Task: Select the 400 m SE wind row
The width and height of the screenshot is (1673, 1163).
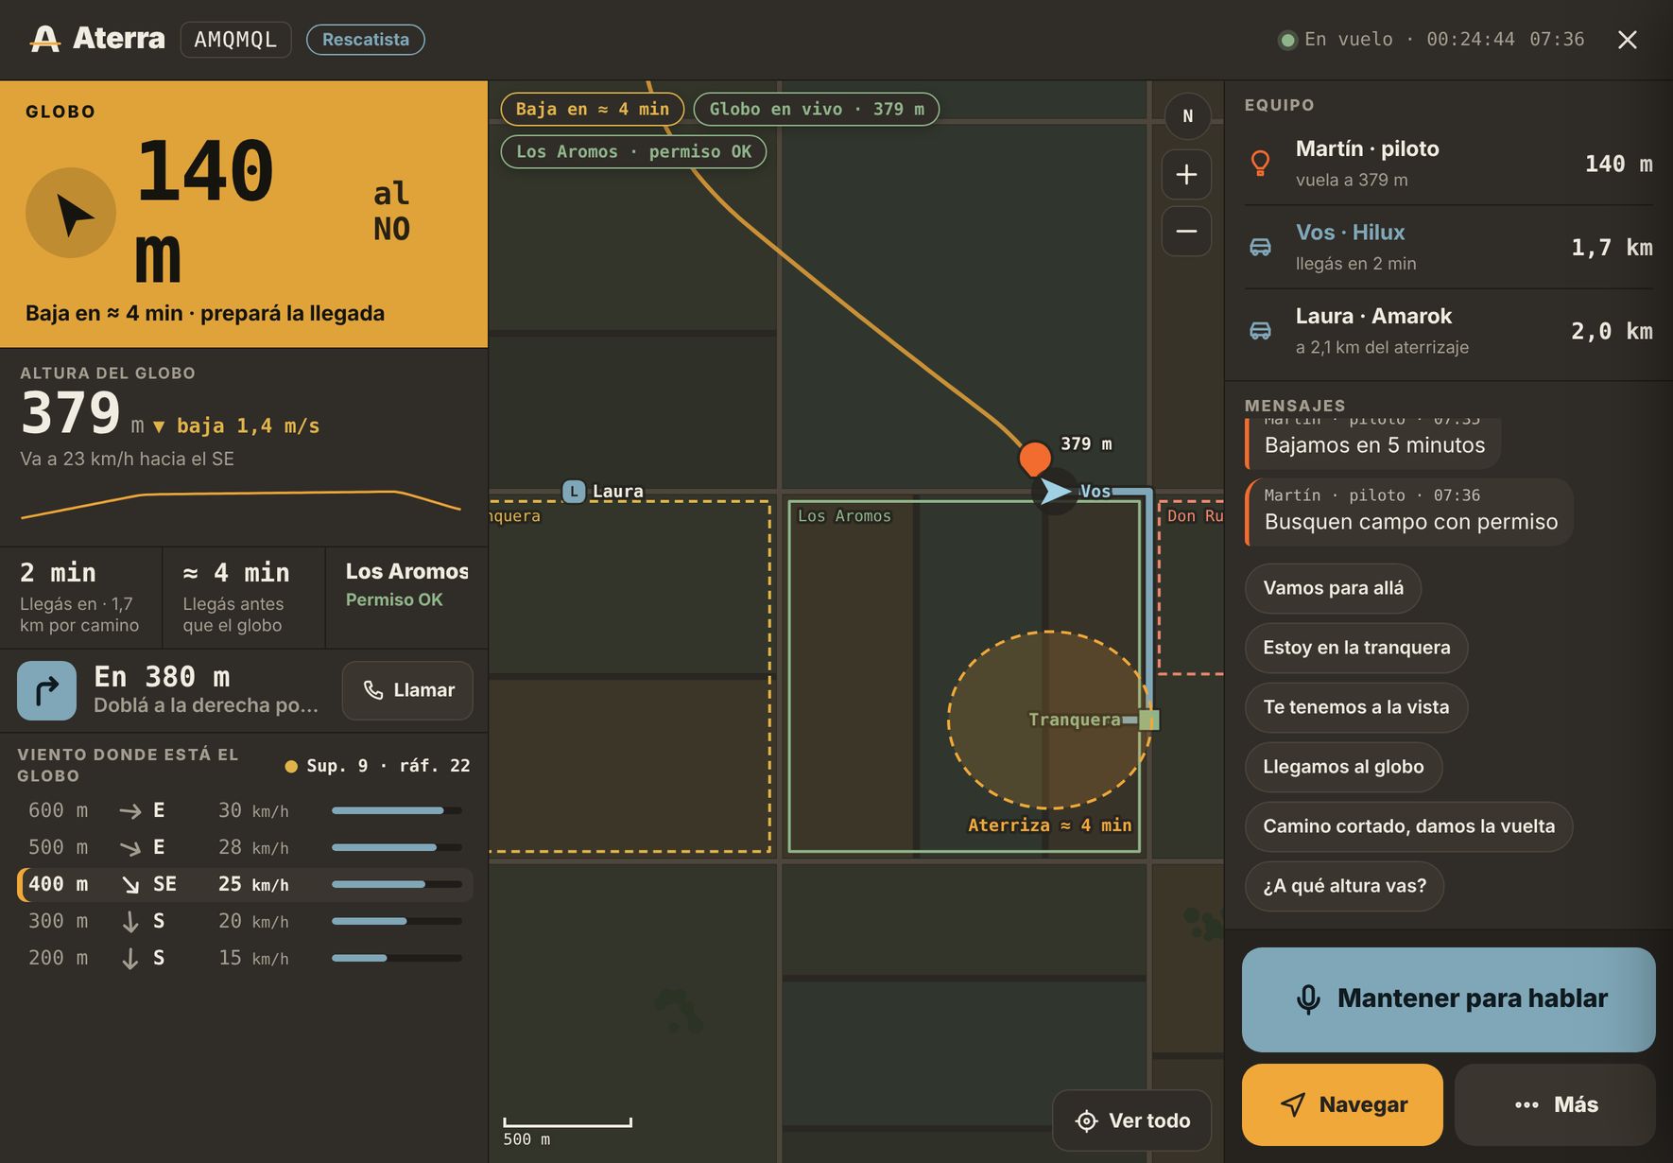Action: (245, 884)
